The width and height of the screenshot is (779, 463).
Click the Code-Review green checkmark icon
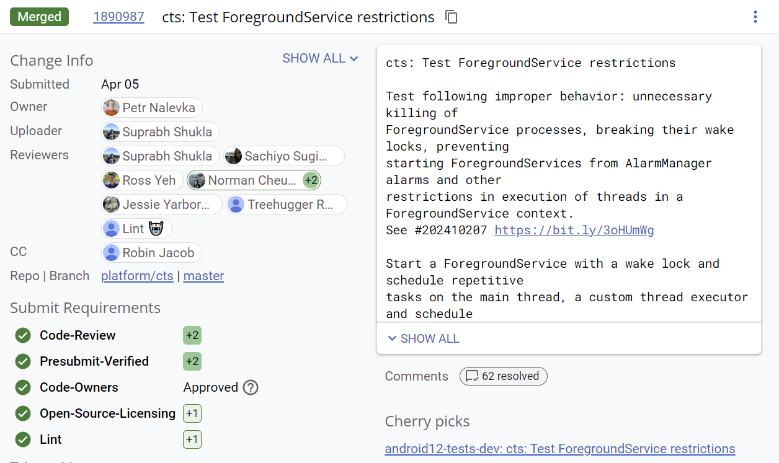tap(22, 335)
